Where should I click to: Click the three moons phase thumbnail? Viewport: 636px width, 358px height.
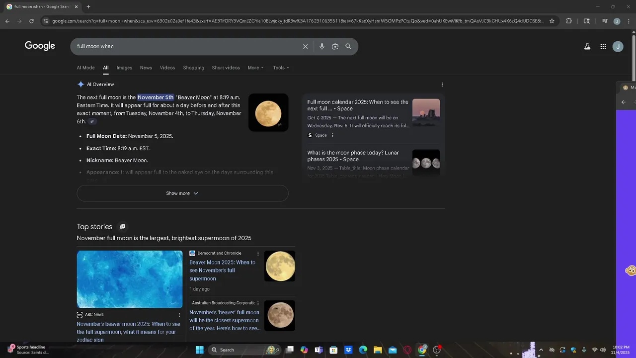426,163
